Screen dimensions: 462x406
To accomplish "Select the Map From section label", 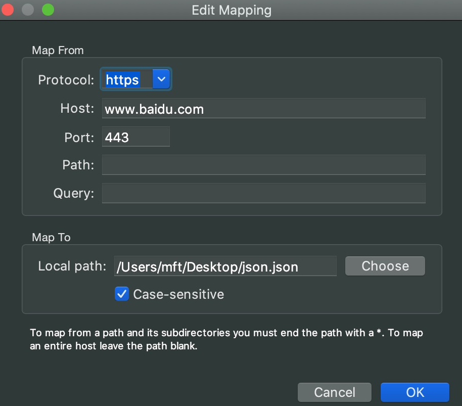I will 57,50.
